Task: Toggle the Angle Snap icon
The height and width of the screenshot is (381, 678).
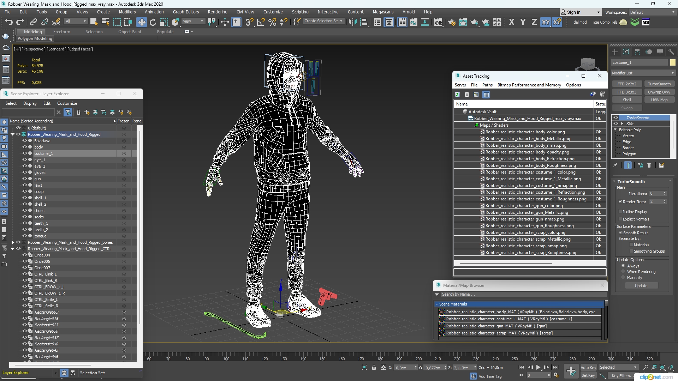Action: [261, 22]
